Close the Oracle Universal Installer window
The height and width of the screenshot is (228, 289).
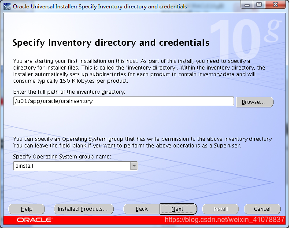click(275, 4)
